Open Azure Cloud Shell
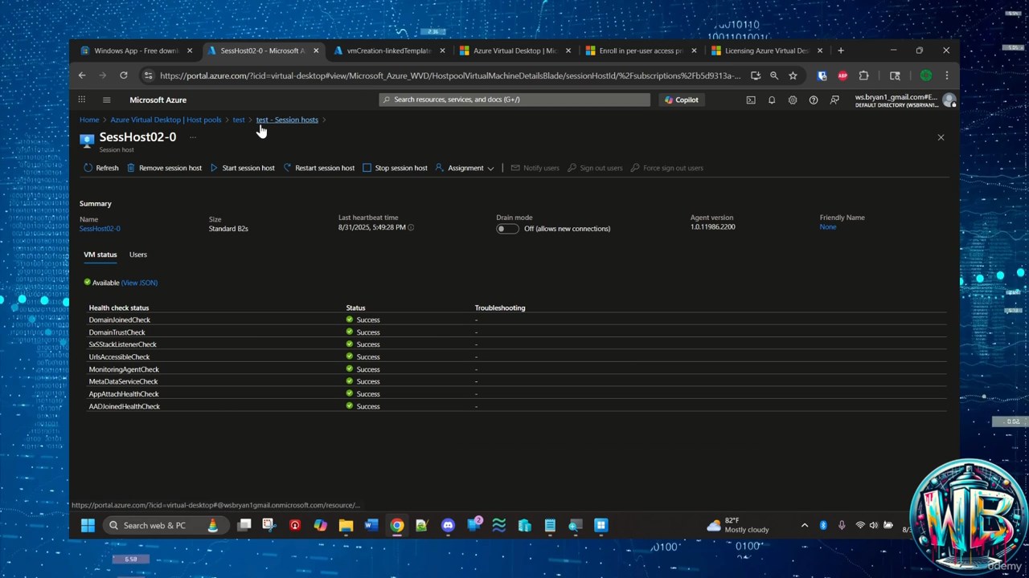The image size is (1029, 578). tap(751, 100)
